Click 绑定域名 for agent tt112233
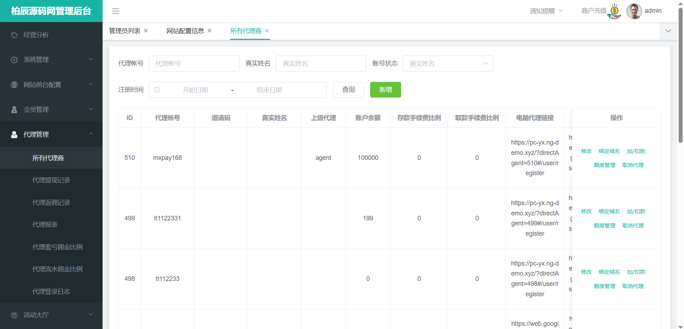The image size is (684, 329). pyautogui.click(x=609, y=272)
